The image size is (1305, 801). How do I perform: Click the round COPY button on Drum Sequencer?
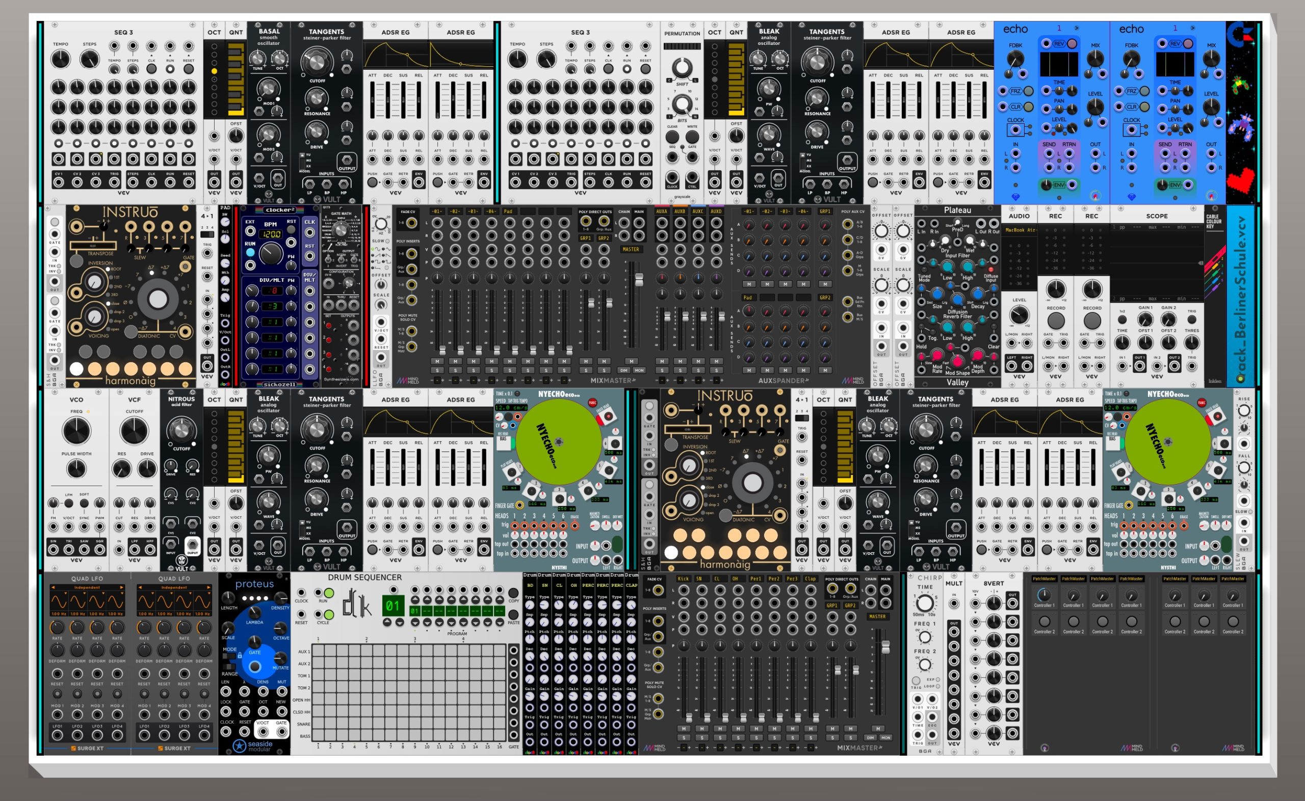tap(513, 593)
